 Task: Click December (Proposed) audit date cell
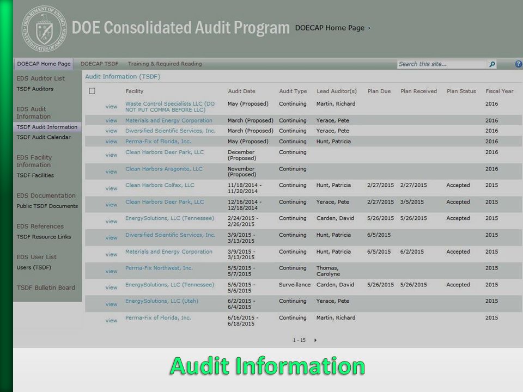pos(242,155)
